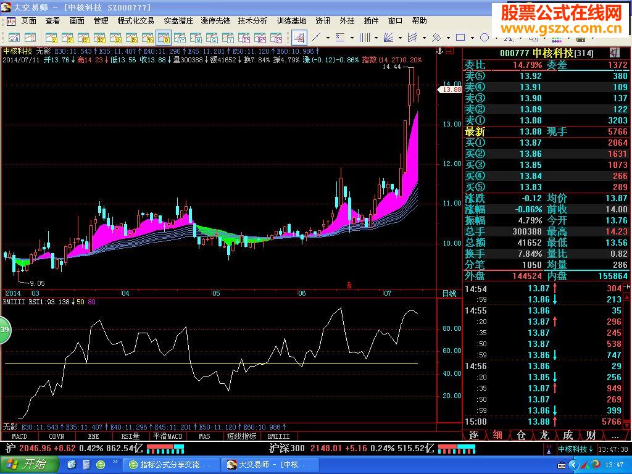Viewport: 632px width, 474px height.
Task: Switch to the D^ period chart
Action: 244,38
